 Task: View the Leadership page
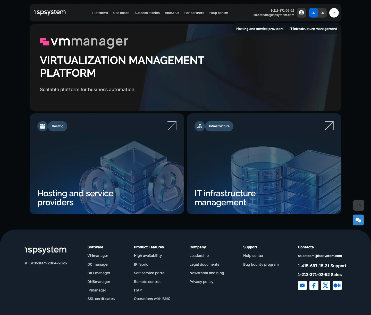pos(199,256)
